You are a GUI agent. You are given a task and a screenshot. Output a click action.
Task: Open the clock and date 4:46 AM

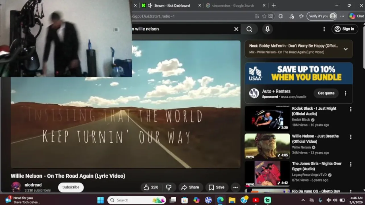(x=356, y=200)
